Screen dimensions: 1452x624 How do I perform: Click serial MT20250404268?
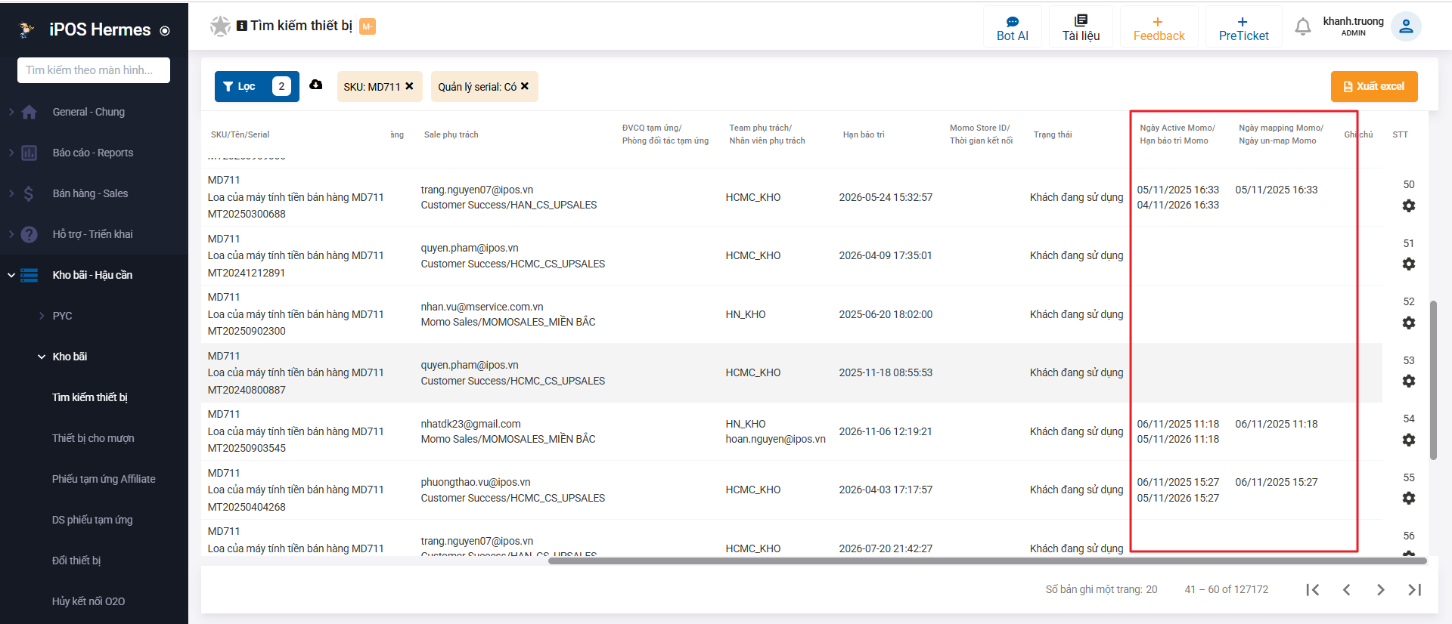click(247, 507)
